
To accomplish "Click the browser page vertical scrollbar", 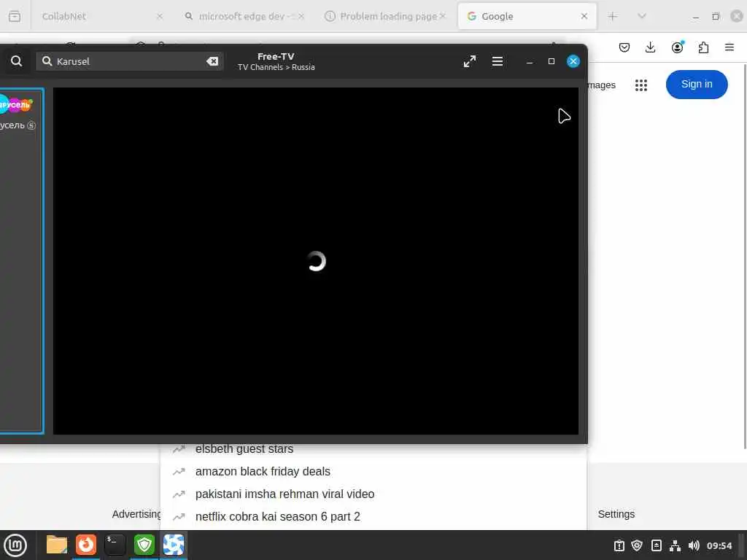I will tap(745, 257).
